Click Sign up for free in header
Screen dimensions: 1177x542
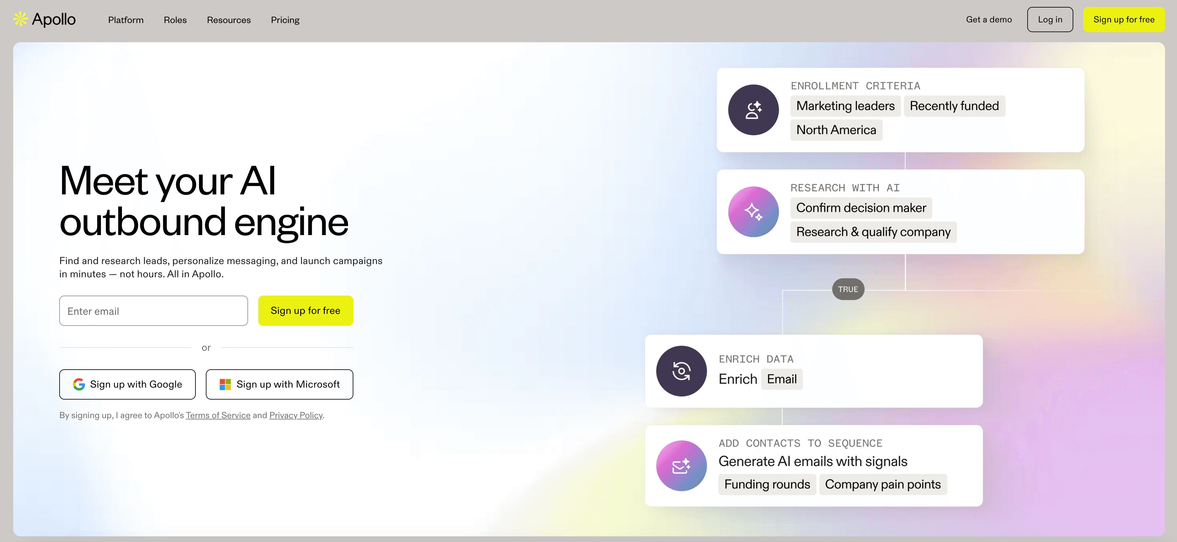tap(1123, 19)
